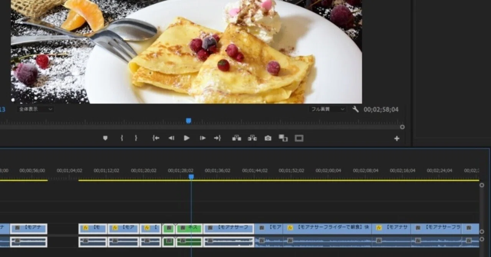Image resolution: width=491 pixels, height=257 pixels.
Task: Click 00;01;44;02 on the timeline ruler
Action: [x=255, y=171]
